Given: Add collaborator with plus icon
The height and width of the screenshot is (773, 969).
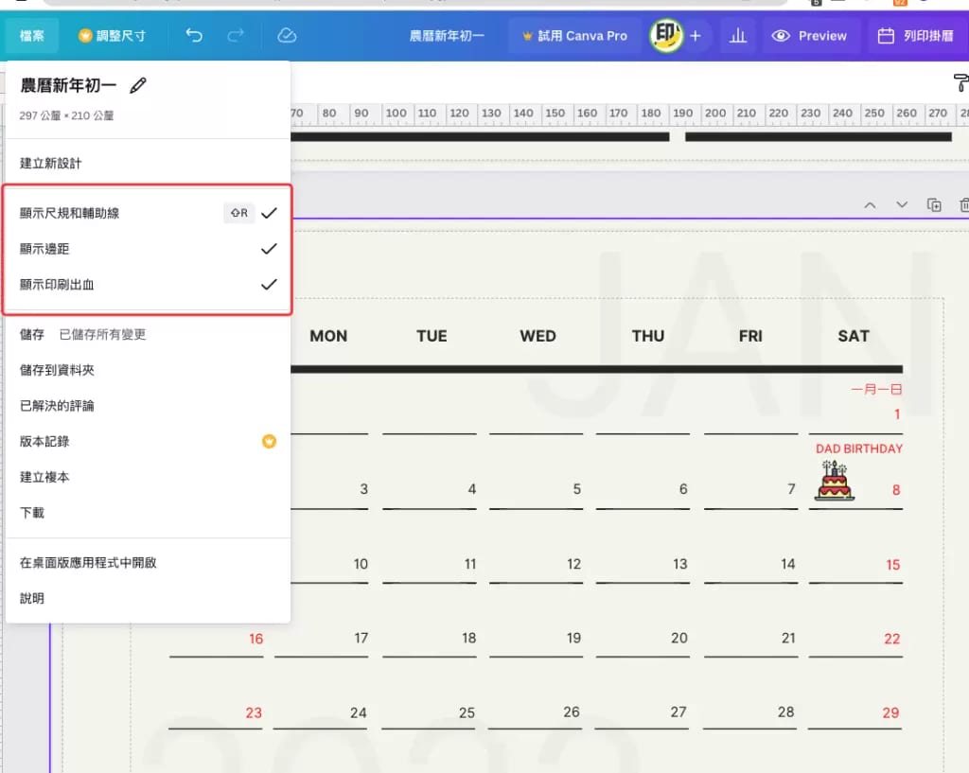Looking at the screenshot, I should pyautogui.click(x=696, y=36).
